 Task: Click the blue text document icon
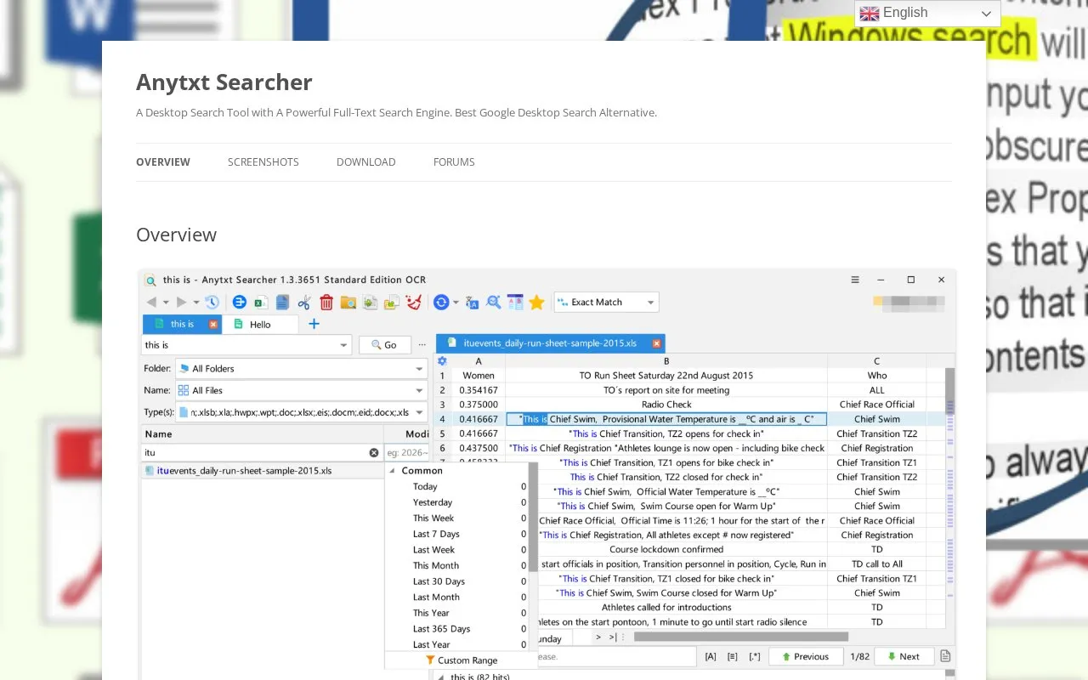pyautogui.click(x=282, y=303)
